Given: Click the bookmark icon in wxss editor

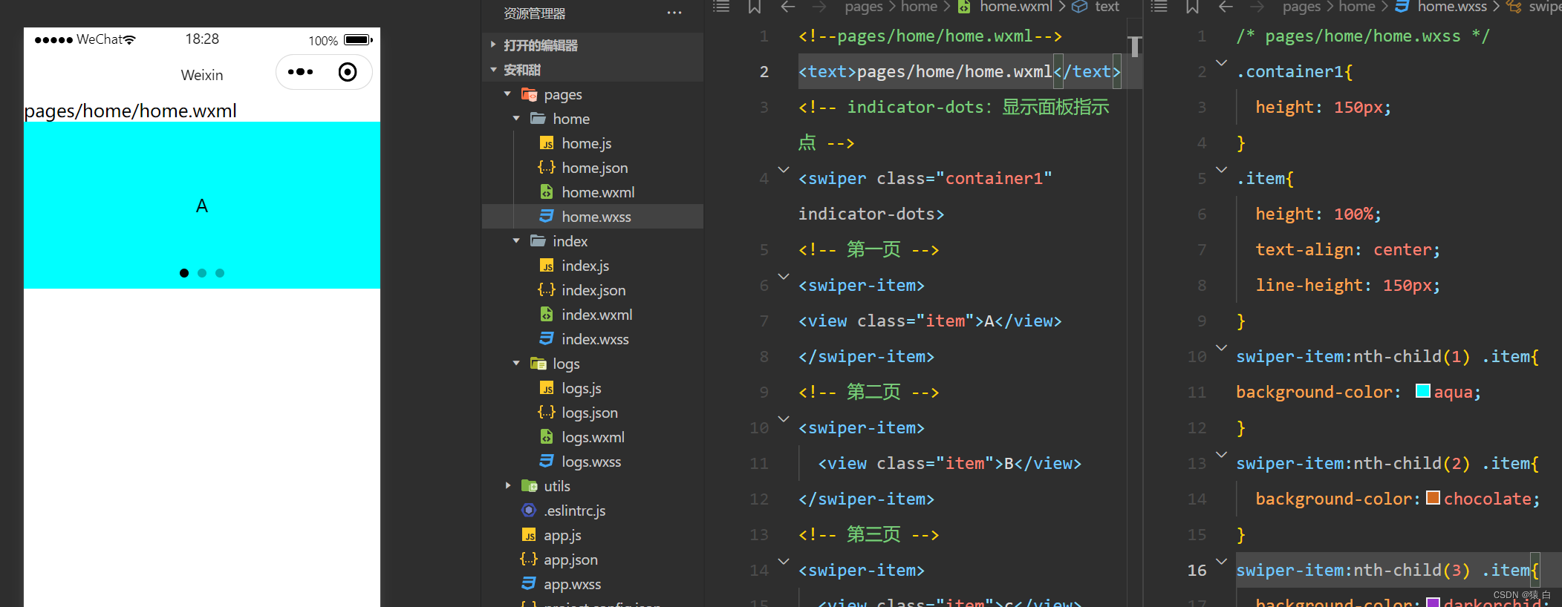Looking at the screenshot, I should pyautogui.click(x=1193, y=7).
